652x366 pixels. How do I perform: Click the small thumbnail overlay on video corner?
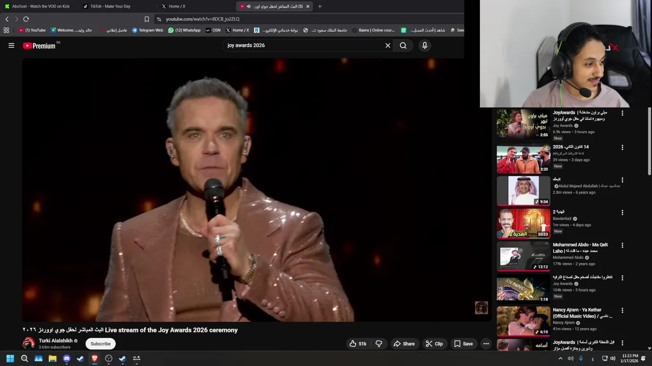[481, 308]
